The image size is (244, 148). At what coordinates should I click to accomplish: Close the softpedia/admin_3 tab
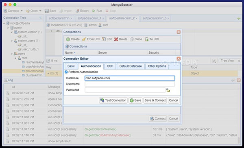[168, 18]
